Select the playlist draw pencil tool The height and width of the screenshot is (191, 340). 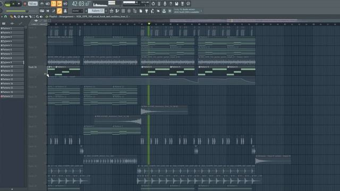click(x=11, y=16)
